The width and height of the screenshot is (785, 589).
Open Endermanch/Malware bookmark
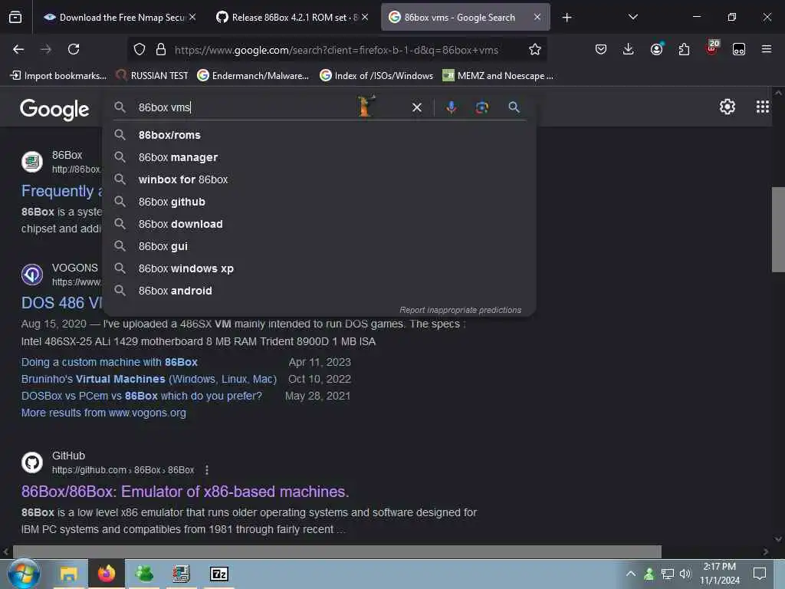click(253, 76)
